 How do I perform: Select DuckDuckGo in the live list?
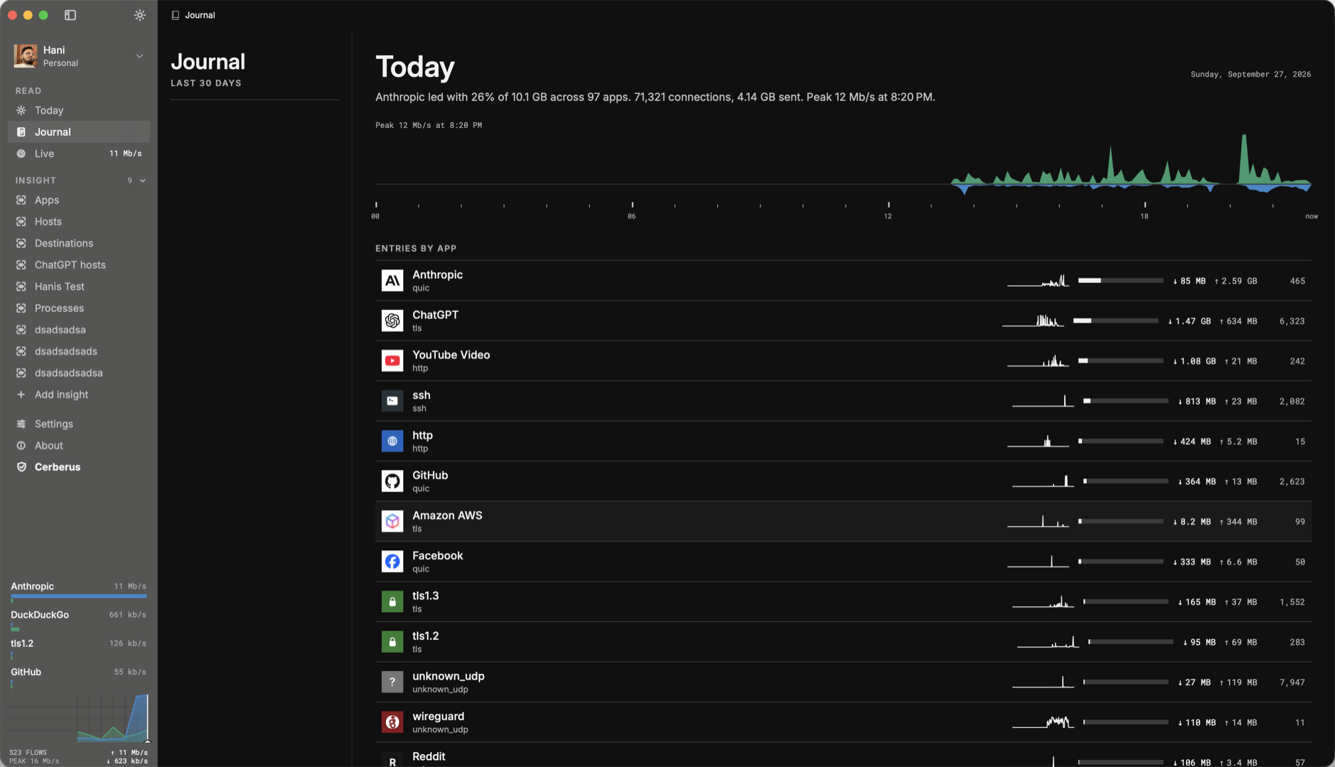coord(78,619)
